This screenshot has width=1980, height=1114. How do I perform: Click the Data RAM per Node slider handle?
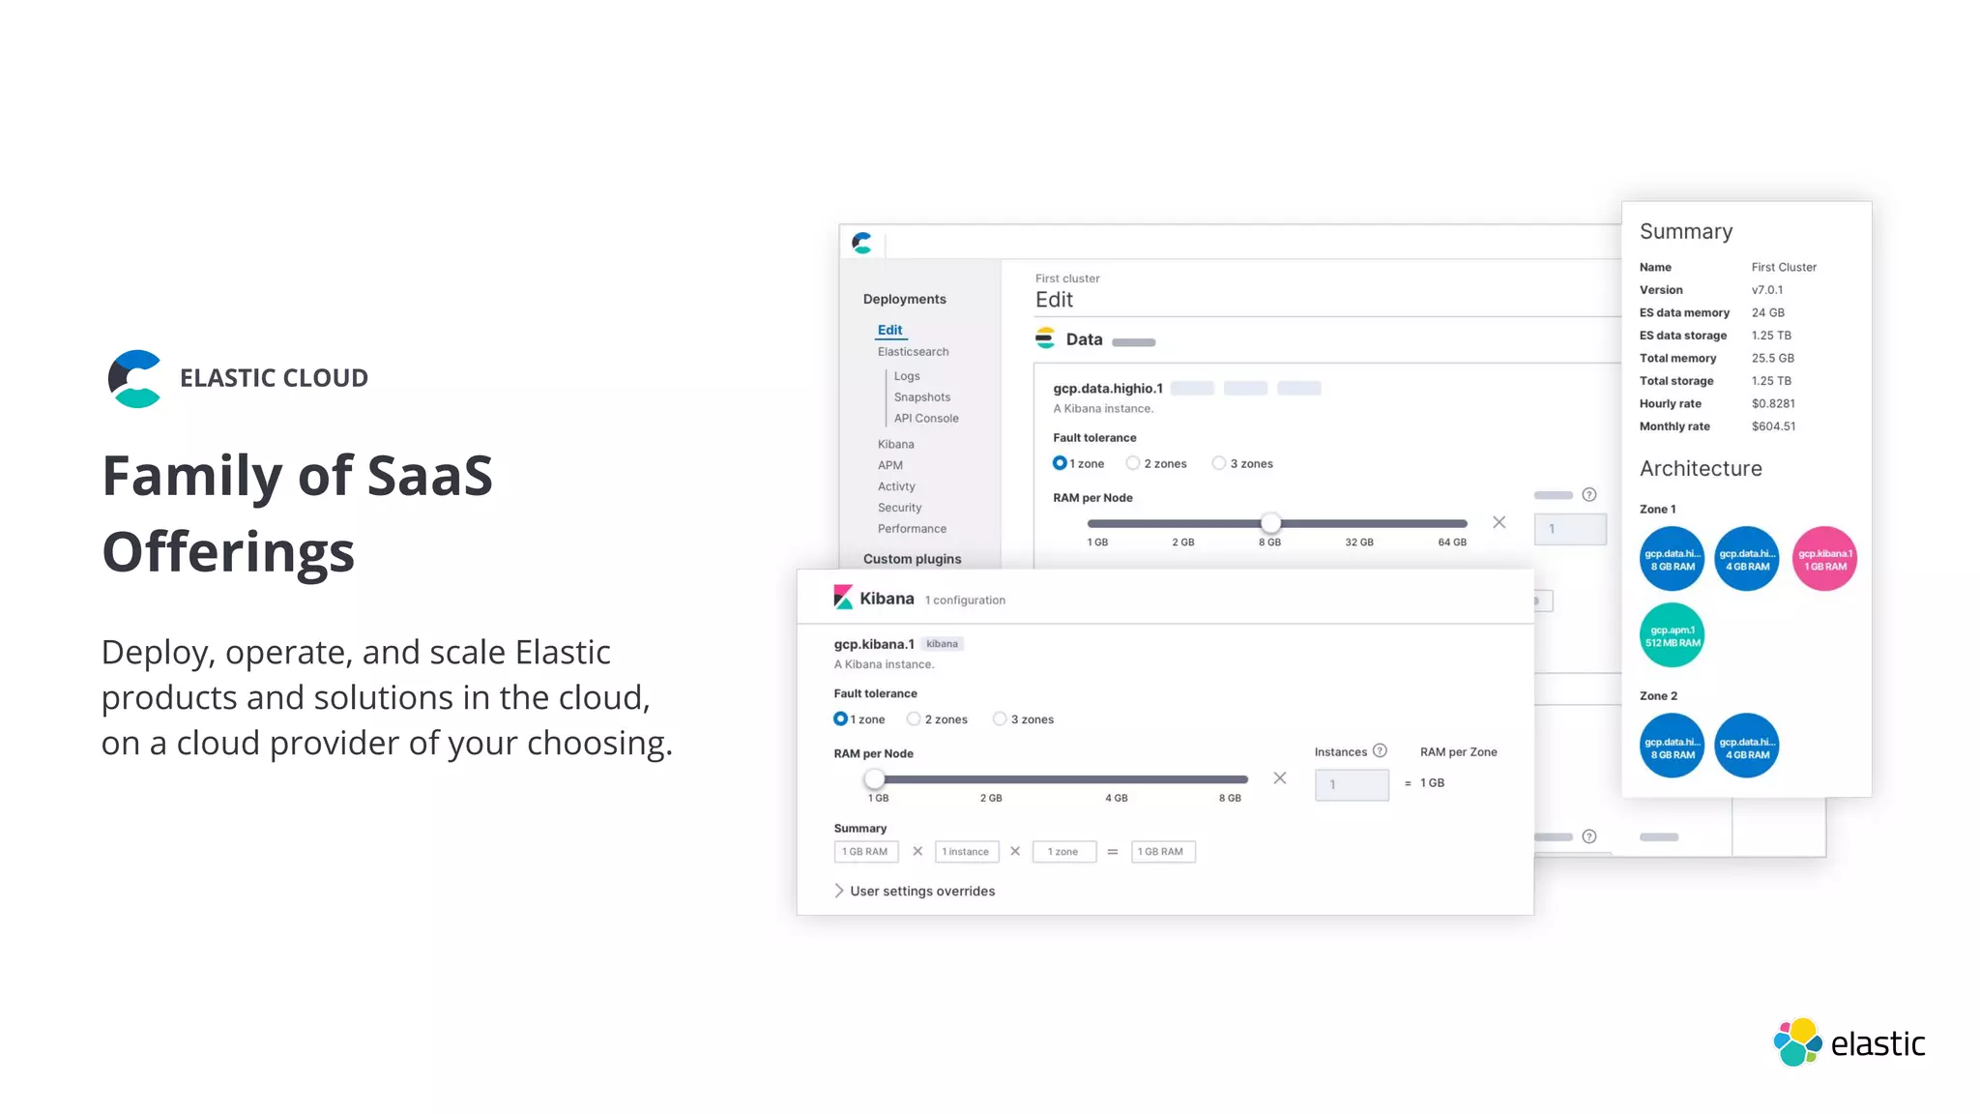(x=1270, y=523)
